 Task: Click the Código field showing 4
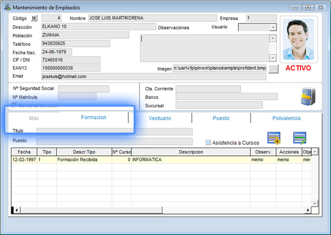coord(51,18)
